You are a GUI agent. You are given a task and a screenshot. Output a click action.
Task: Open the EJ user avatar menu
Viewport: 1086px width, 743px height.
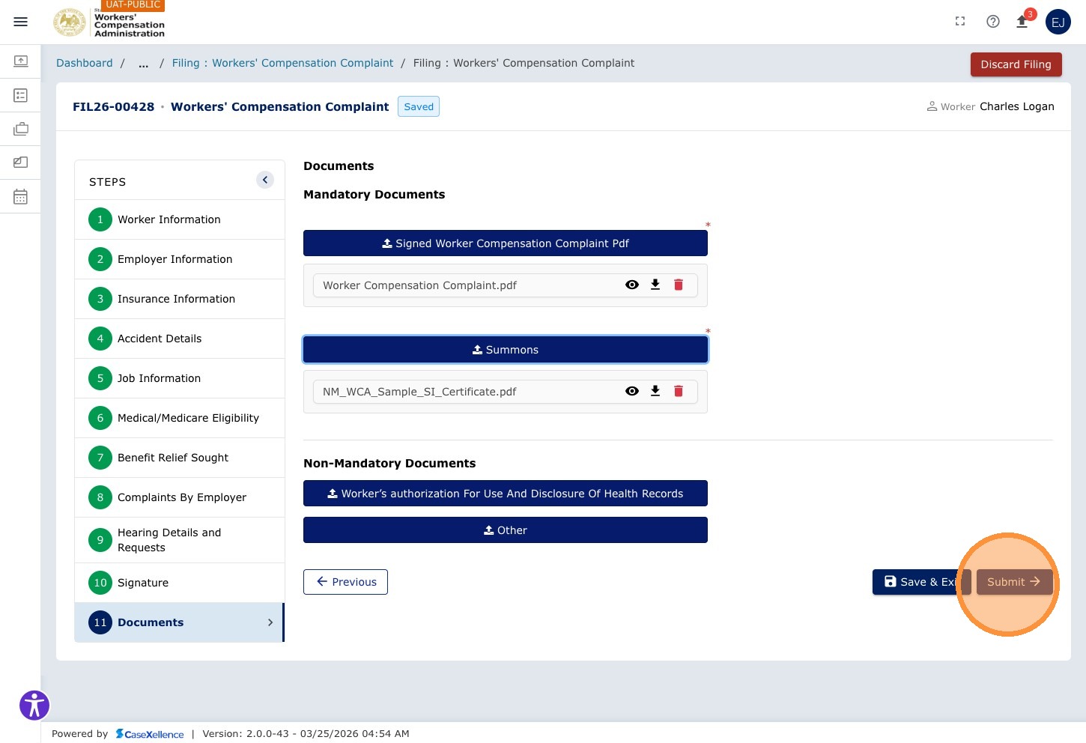(x=1058, y=22)
